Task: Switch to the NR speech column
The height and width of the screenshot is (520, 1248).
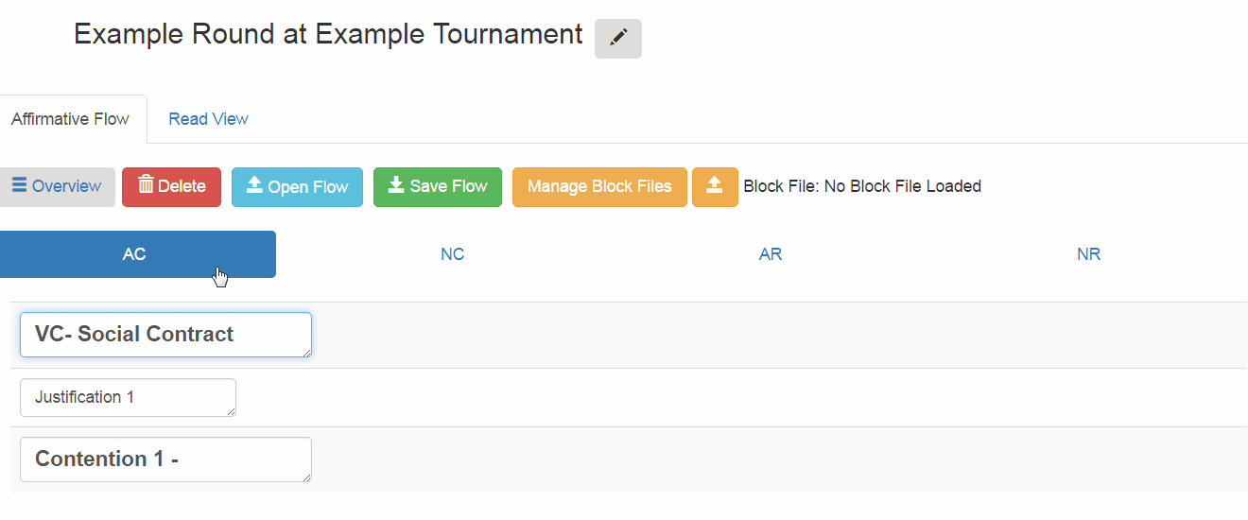Action: 1088,254
